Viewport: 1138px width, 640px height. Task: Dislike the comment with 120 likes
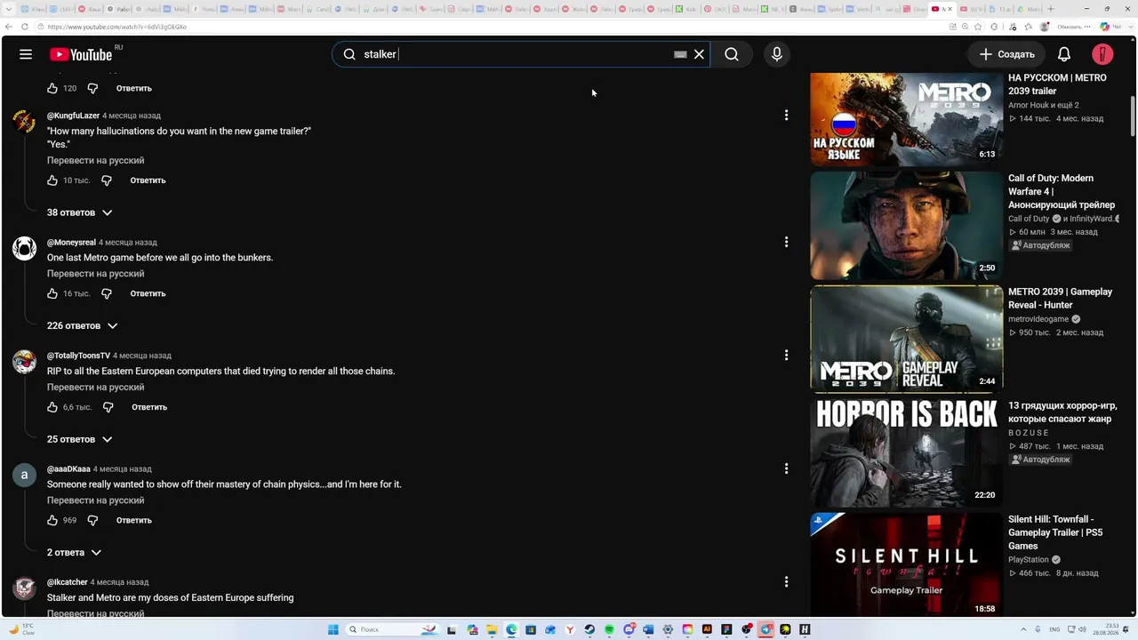[x=92, y=88]
